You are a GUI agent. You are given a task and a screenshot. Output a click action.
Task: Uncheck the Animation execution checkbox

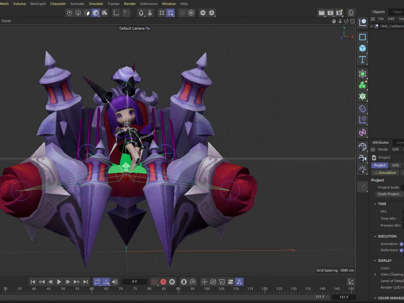click(x=401, y=244)
